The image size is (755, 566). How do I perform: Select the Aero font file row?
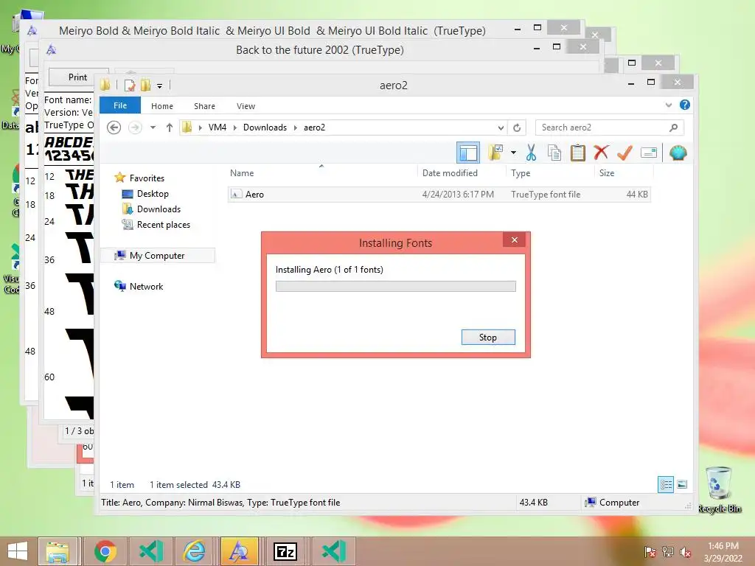point(439,195)
